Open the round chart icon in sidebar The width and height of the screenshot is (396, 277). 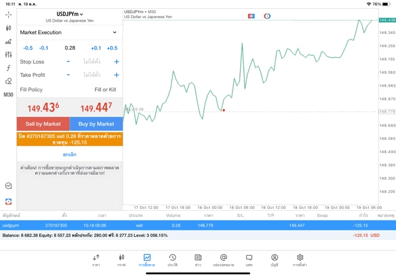(x=9, y=186)
